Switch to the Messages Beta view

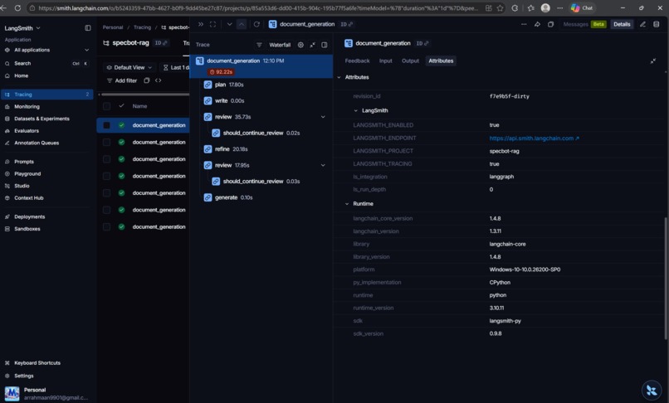tap(584, 24)
